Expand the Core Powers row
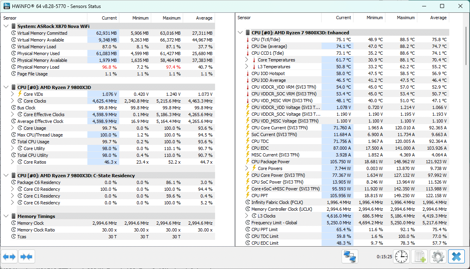Image resolution: width=470 pixels, height=269 pixels. [247, 168]
